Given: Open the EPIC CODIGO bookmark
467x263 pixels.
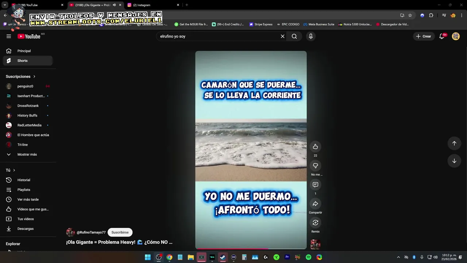Looking at the screenshot, I should [288, 24].
